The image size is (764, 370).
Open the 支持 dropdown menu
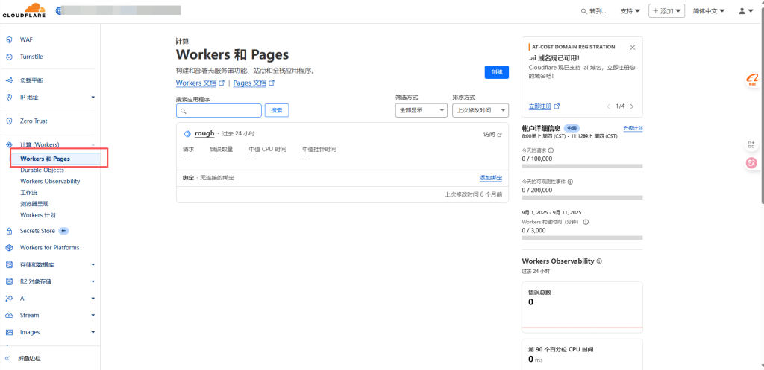[630, 11]
